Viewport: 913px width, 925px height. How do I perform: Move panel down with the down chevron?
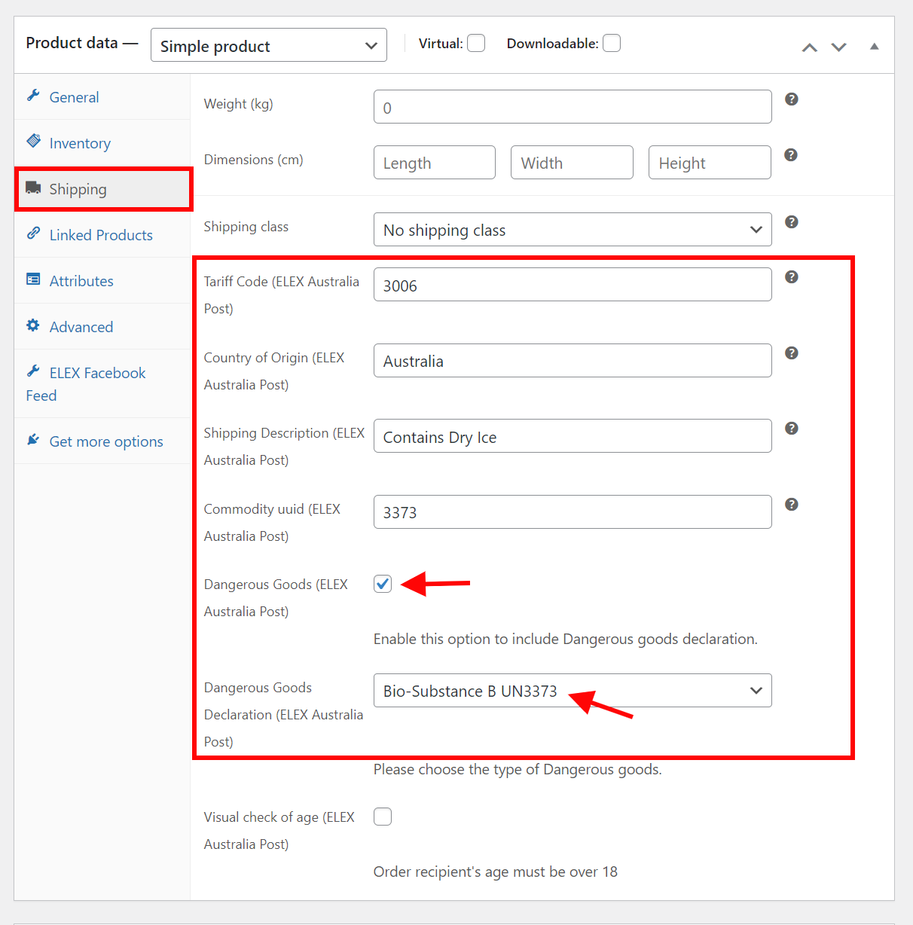838,47
